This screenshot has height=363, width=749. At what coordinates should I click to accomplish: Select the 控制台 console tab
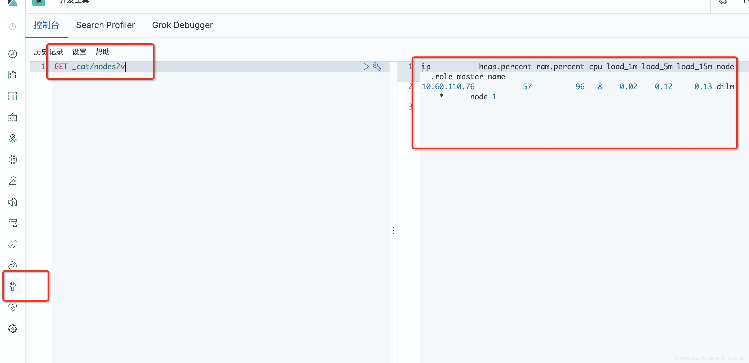coord(46,25)
